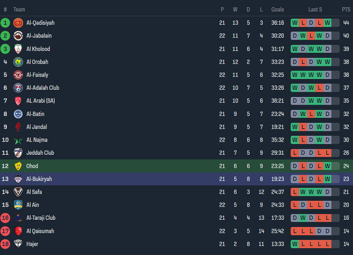This screenshot has height=255, width=353.
Task: Click Al-Qadisiyah's most recent win badge
Action: [x=327, y=23]
